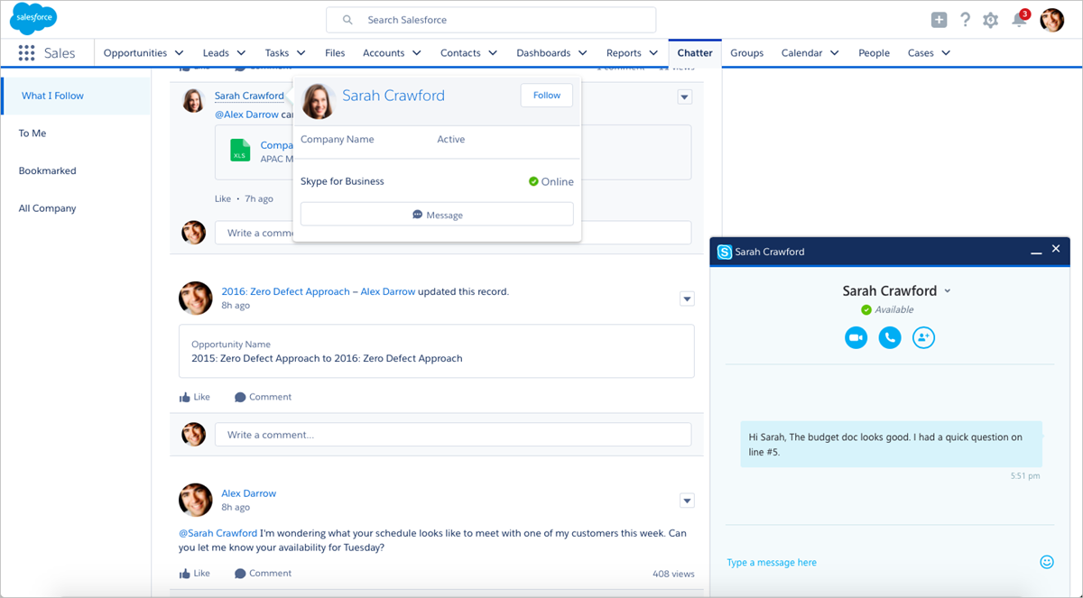1083x598 pixels.
Task: Minimize the Skype chat window
Action: [1036, 253]
